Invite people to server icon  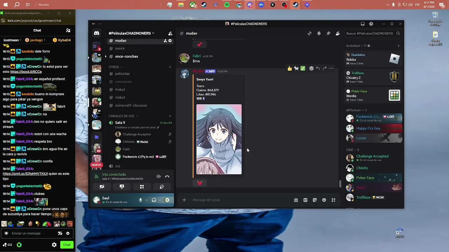pos(170,34)
